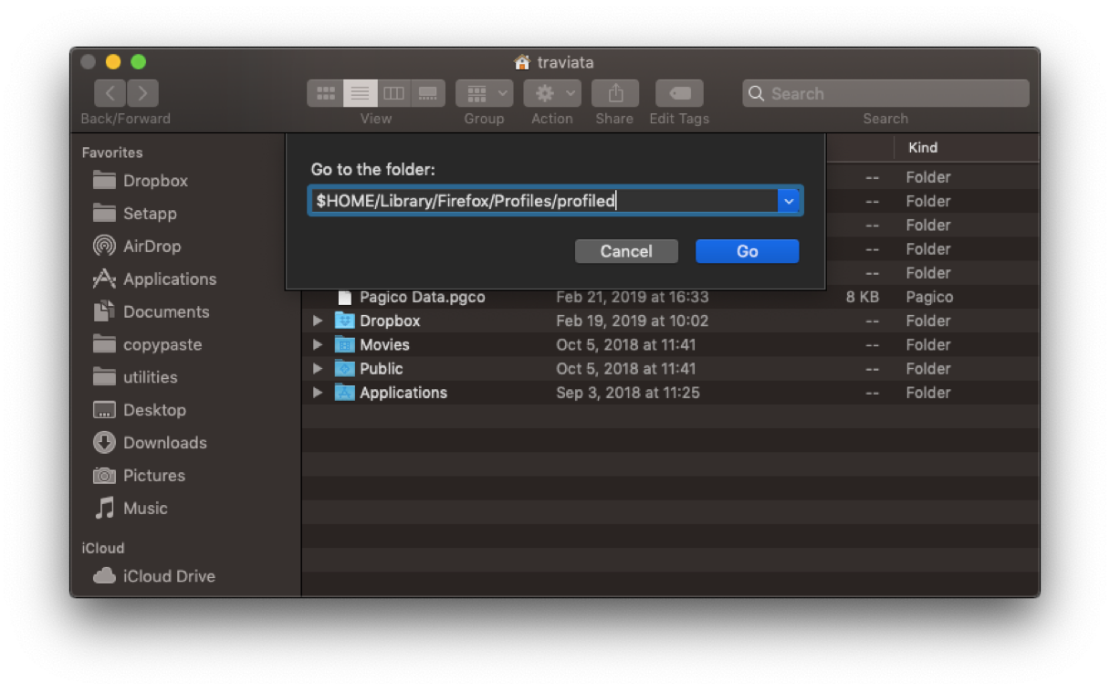Expand the Movies folder row
Viewport: 1110px width, 694px height.
(x=318, y=344)
